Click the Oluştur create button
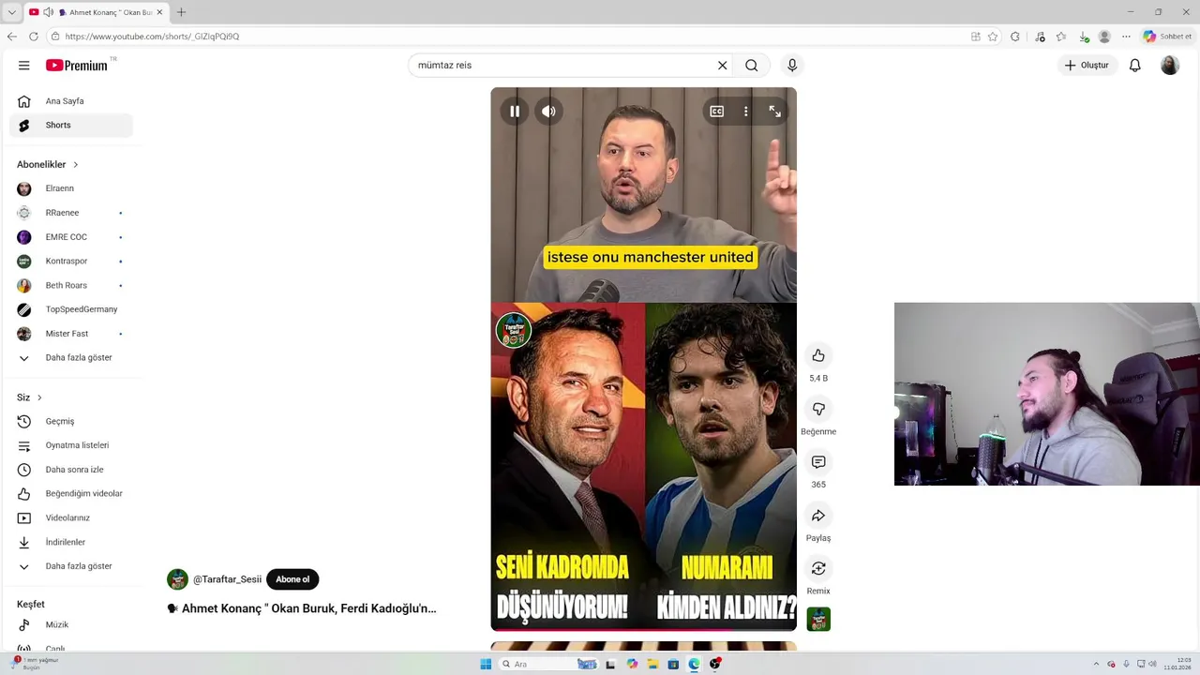This screenshot has width=1200, height=675. pos(1087,66)
